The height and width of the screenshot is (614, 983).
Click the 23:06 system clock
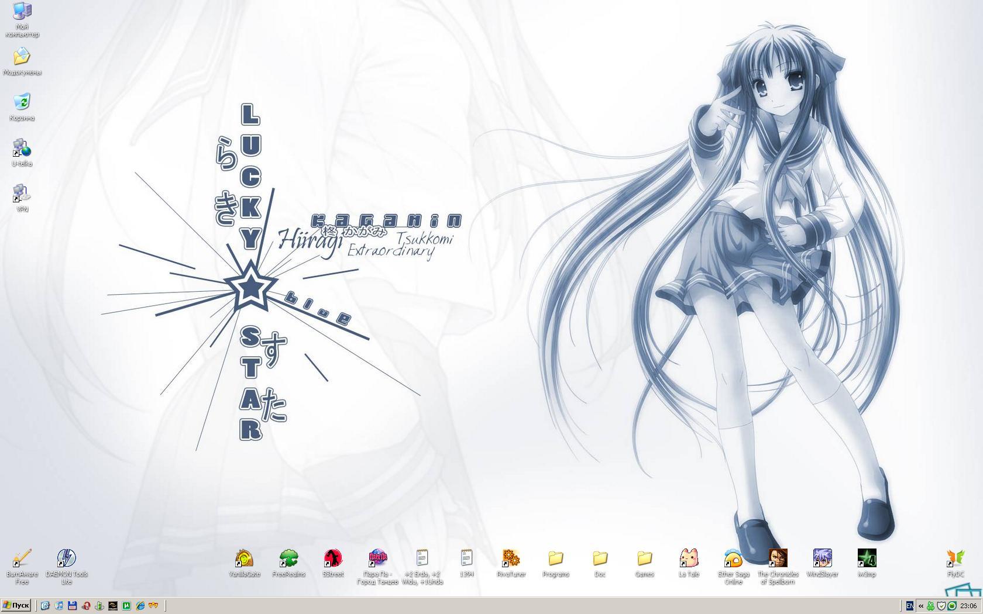(968, 606)
